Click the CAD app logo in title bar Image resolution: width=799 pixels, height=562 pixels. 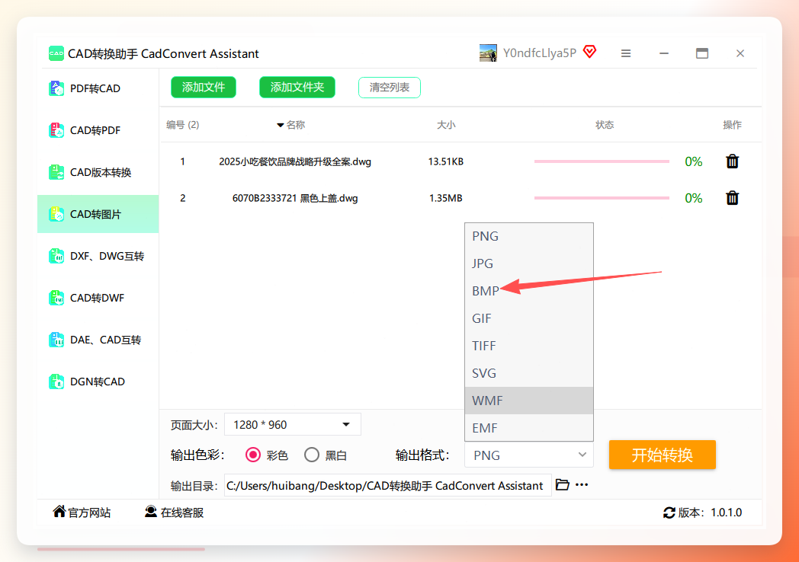(56, 53)
